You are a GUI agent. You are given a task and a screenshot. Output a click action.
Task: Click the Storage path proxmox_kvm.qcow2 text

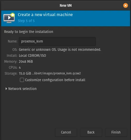[56, 73]
